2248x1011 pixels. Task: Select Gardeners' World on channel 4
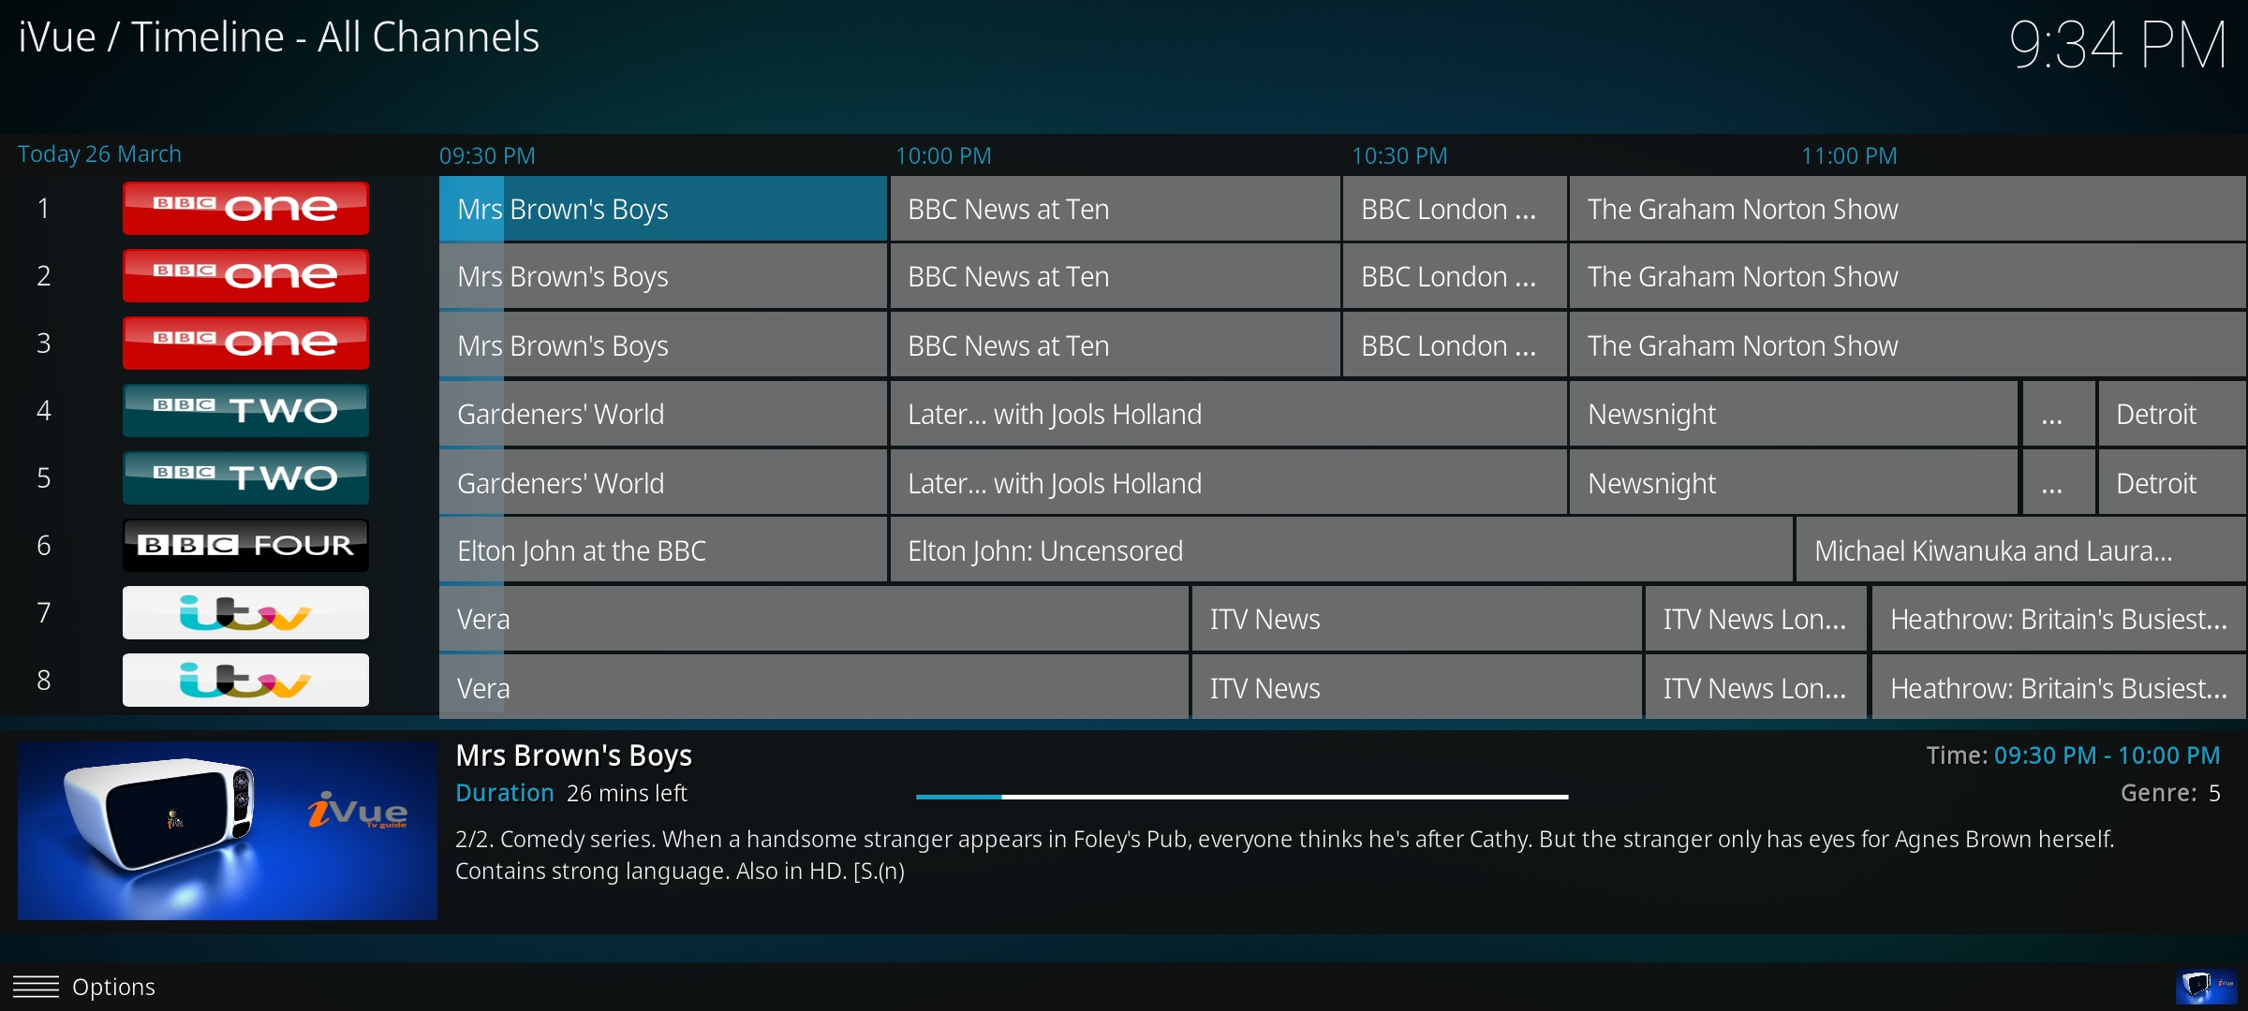tap(662, 414)
